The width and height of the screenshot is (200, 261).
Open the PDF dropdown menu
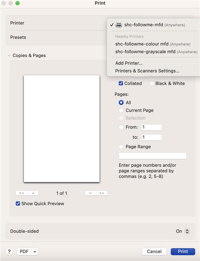[35, 252]
